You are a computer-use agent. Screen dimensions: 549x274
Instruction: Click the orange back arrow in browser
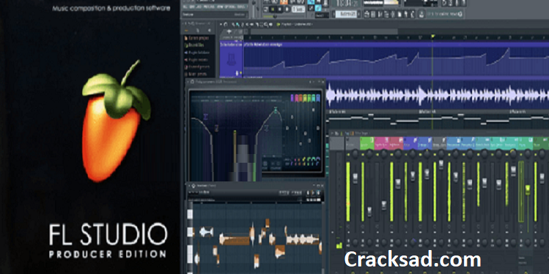click(187, 30)
